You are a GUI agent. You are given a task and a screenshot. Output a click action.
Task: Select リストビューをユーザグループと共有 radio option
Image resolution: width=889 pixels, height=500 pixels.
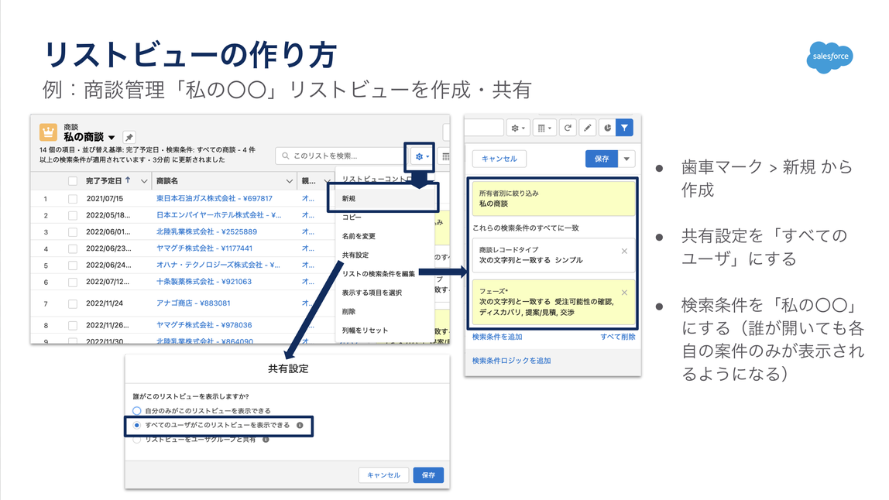(x=136, y=440)
